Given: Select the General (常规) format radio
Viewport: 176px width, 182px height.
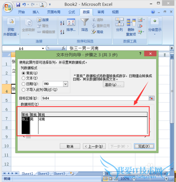Looking at the screenshot, I should coord(24,73).
